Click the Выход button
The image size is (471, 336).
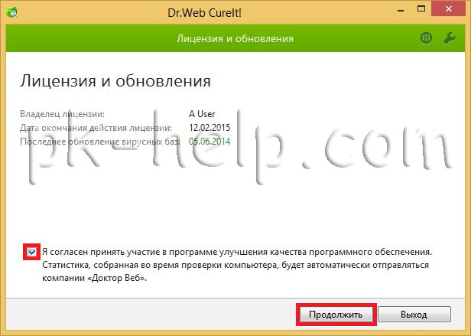[x=414, y=315]
